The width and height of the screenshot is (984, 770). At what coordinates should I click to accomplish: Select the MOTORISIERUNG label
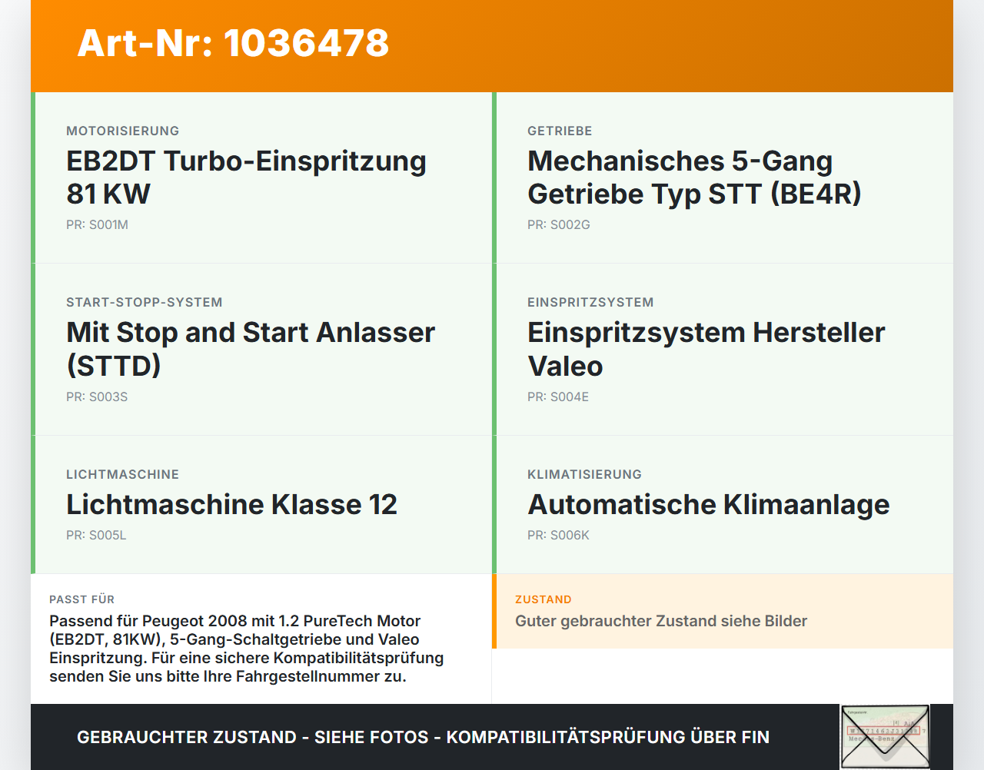point(123,131)
